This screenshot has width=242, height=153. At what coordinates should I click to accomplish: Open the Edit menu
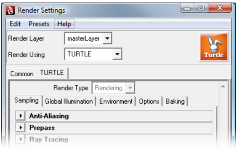click(15, 24)
